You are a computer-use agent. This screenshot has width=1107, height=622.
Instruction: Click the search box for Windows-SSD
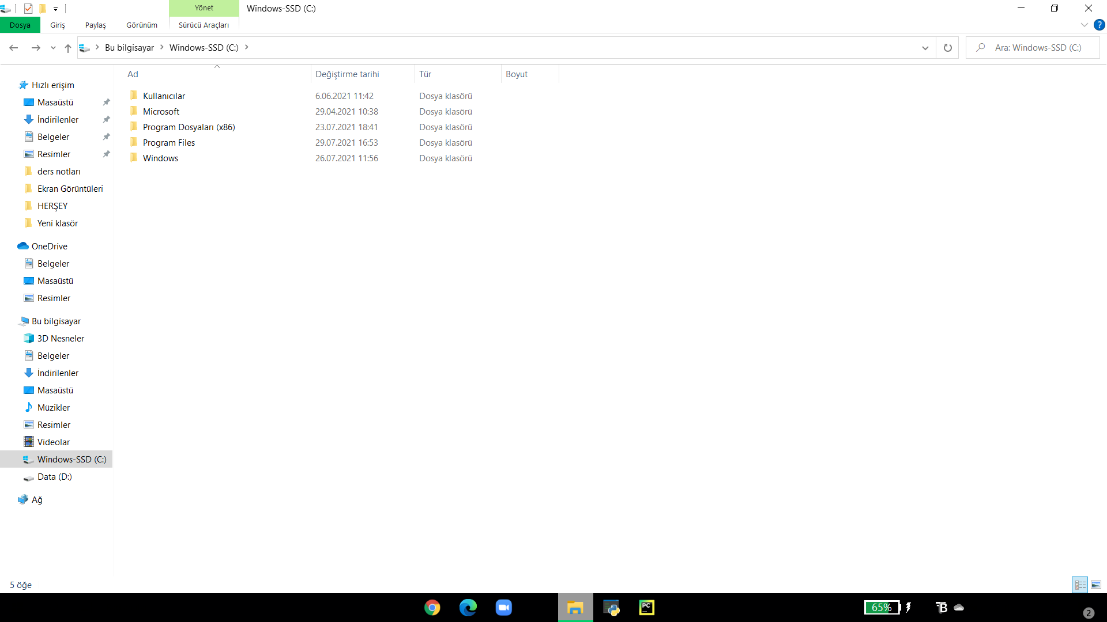pos(1038,48)
